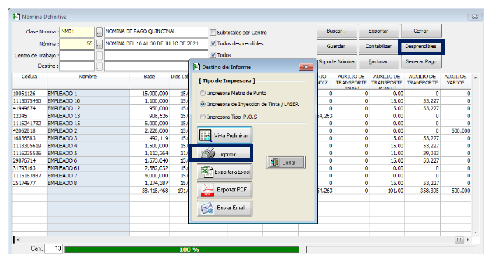Click the Cerrar button in Nómina Definitiva
Image resolution: width=493 pixels, height=254 pixels.
point(421,31)
